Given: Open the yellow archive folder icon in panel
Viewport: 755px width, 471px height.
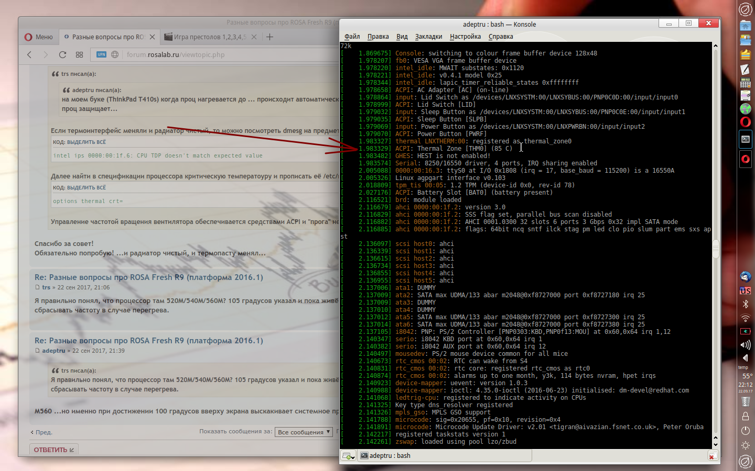Looking at the screenshot, I should point(745,54).
